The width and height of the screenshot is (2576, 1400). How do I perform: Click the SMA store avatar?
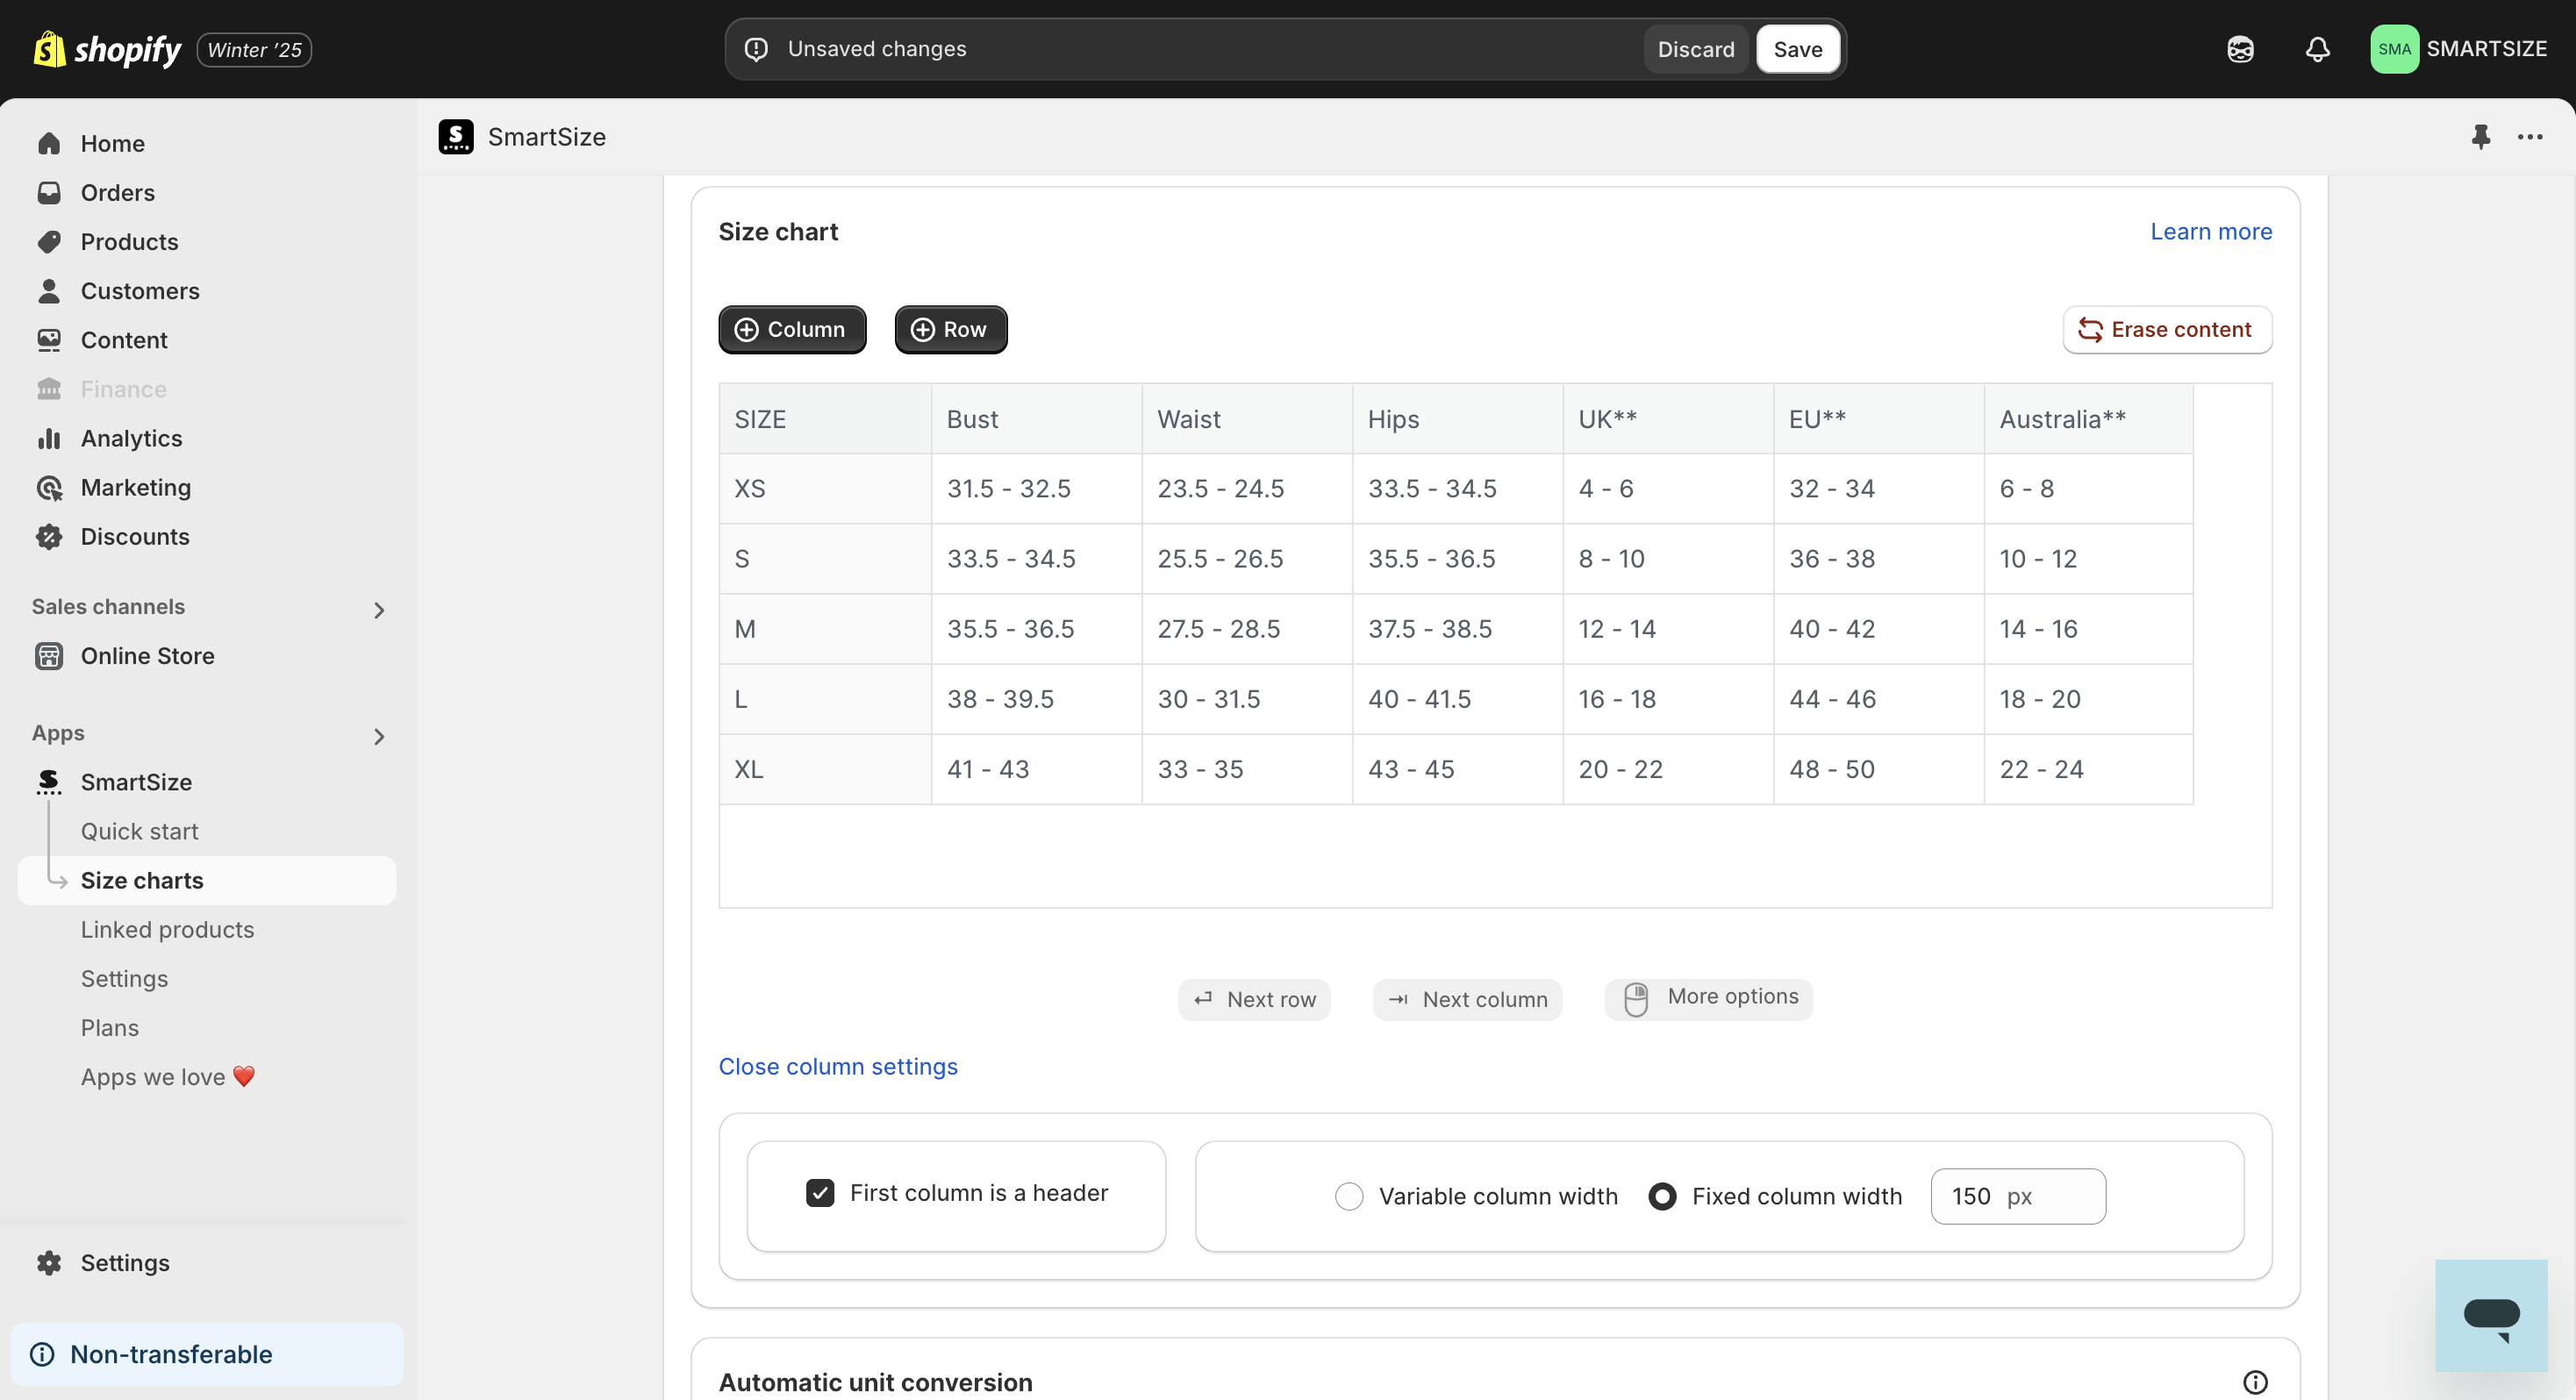2394,49
